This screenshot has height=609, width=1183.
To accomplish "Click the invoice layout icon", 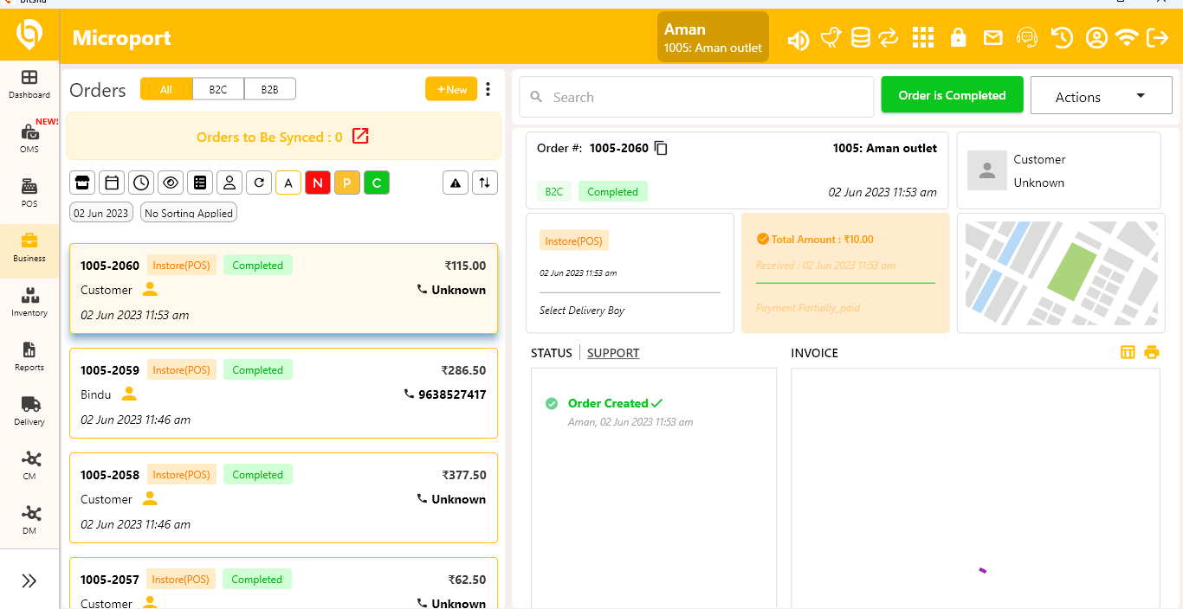I will pyautogui.click(x=1128, y=352).
